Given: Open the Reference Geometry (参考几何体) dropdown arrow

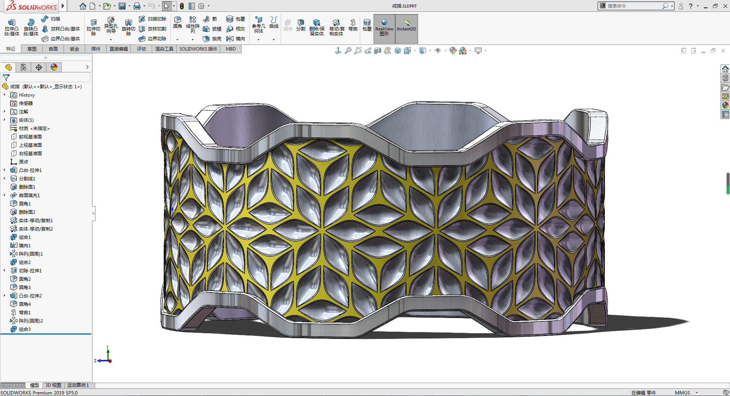Looking at the screenshot, I should point(258,40).
